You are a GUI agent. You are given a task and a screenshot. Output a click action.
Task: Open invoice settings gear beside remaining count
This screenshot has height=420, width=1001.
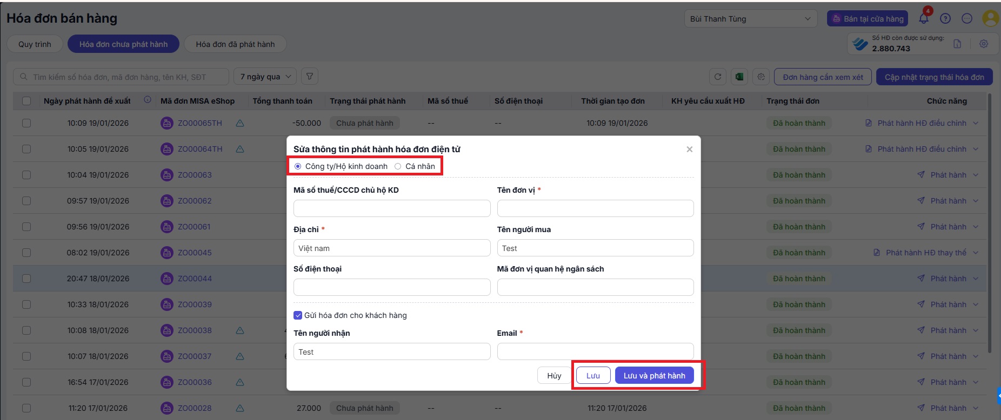(x=984, y=44)
